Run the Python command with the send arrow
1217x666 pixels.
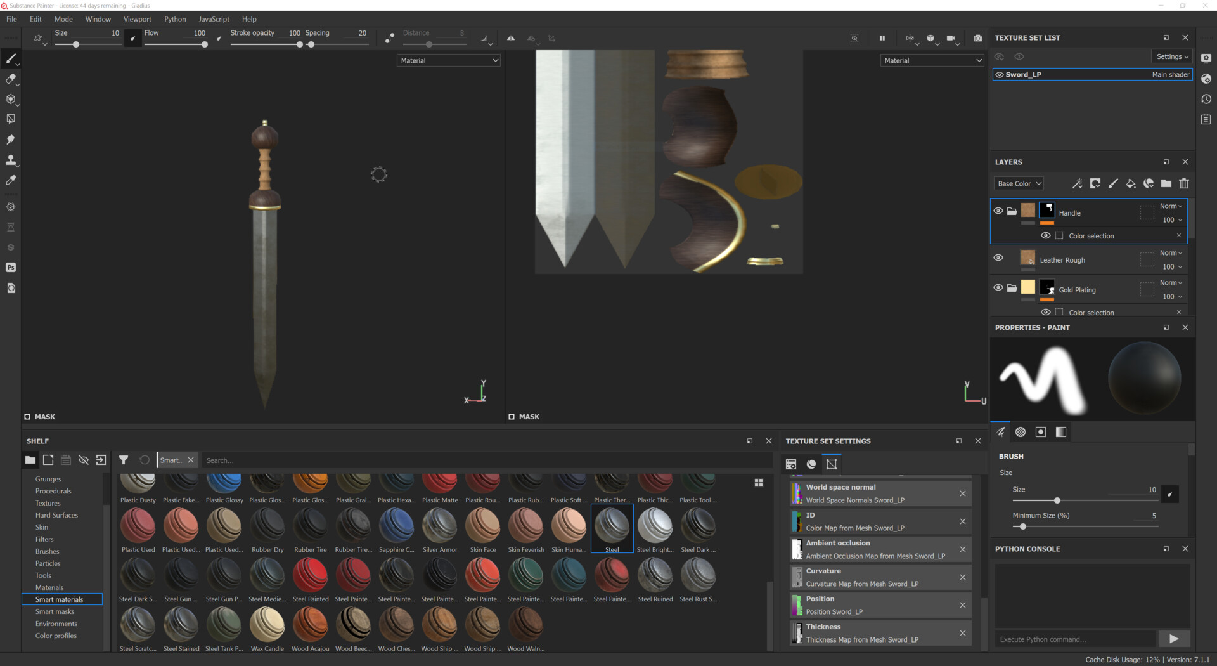click(1173, 639)
